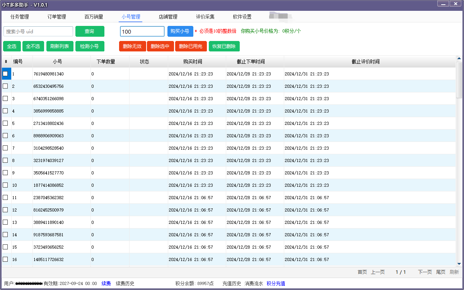Click the 有效期 2027-09-24 00:00 text
This screenshot has width=464, height=290.
70,283
